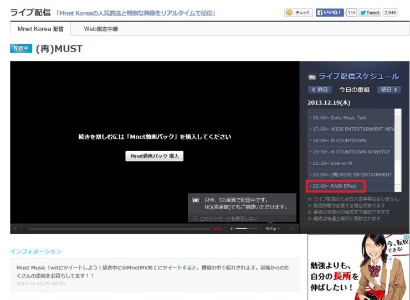
Task: Open the 480p quality dropdown
Action: [272, 229]
